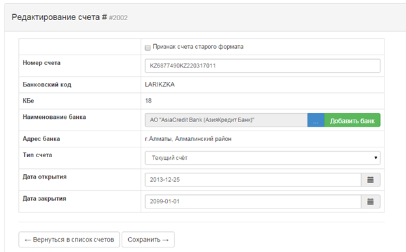Focus the account number field KZ6877490KZ220317011

pos(263,66)
